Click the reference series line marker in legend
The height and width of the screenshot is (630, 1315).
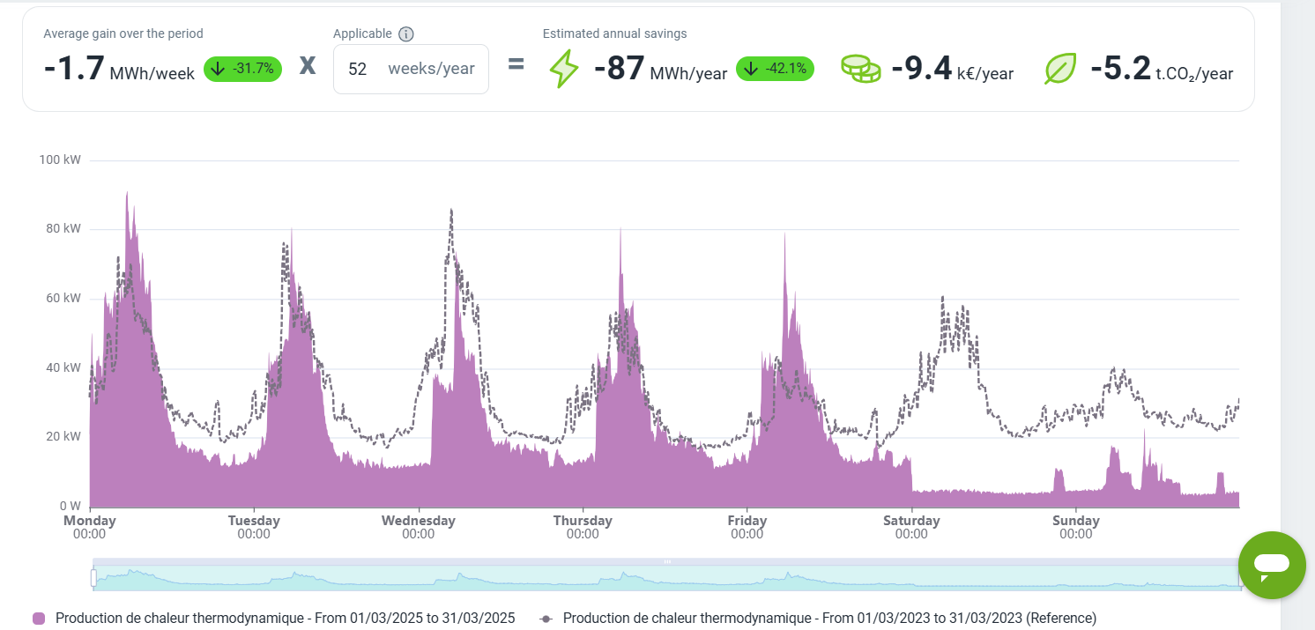546,619
